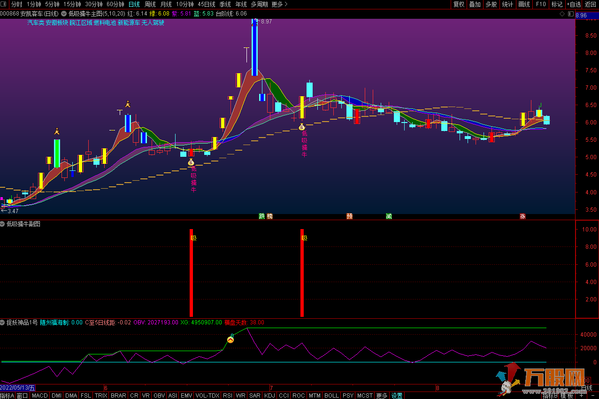Click the 叠加 overlay button

tap(475, 4)
